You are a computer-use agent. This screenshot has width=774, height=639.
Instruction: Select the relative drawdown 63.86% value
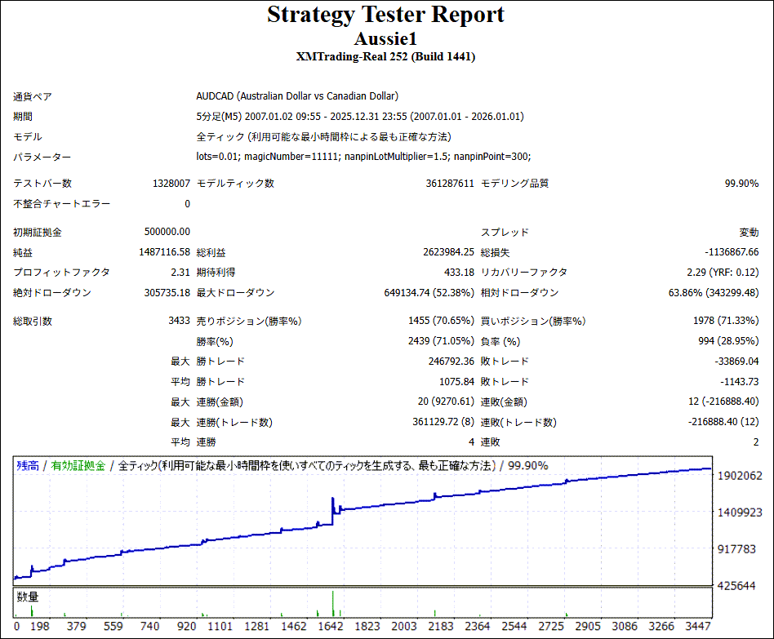714,293
